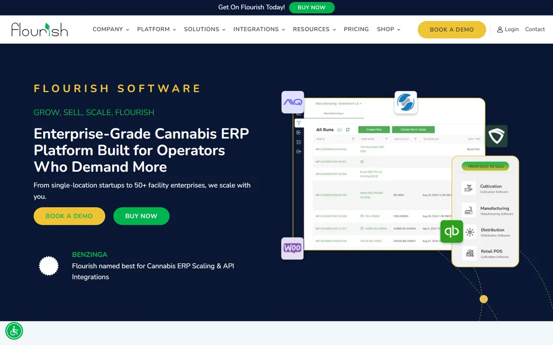Expand the Platform menu
Viewport: 553px width, 345px height.
(156, 29)
